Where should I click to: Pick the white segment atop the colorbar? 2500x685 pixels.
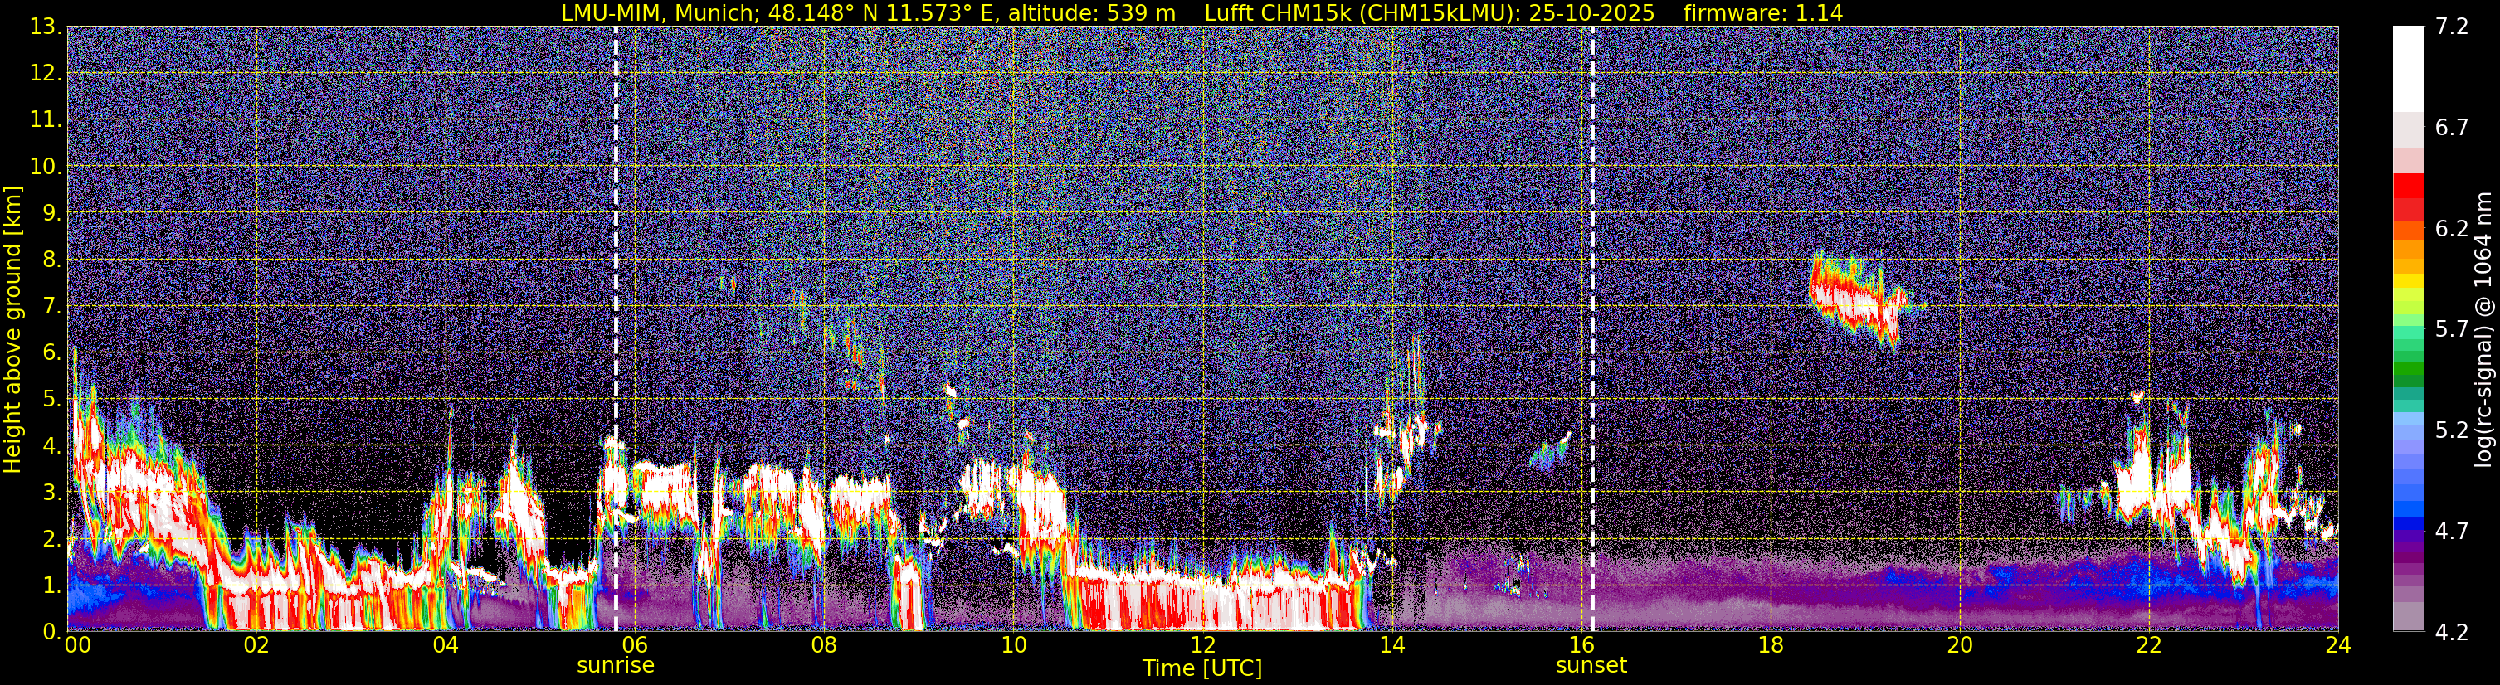2408,70
